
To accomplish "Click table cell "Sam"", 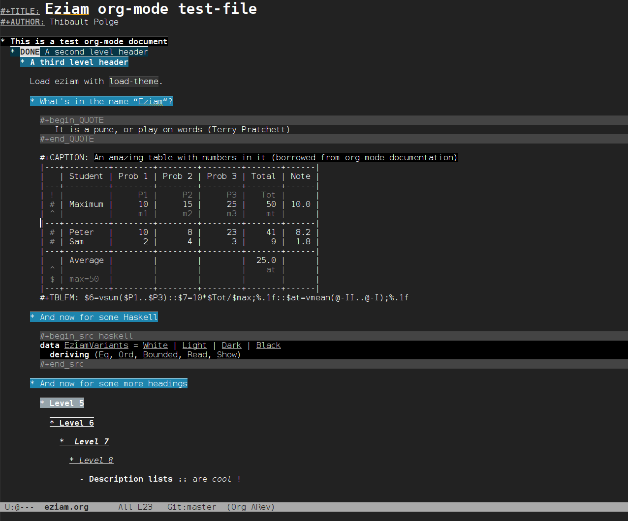I will 76,241.
